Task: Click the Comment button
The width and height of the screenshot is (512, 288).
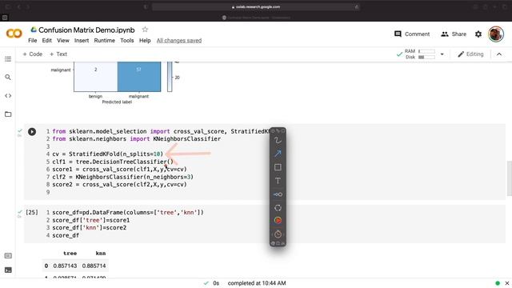Action: [x=412, y=34]
